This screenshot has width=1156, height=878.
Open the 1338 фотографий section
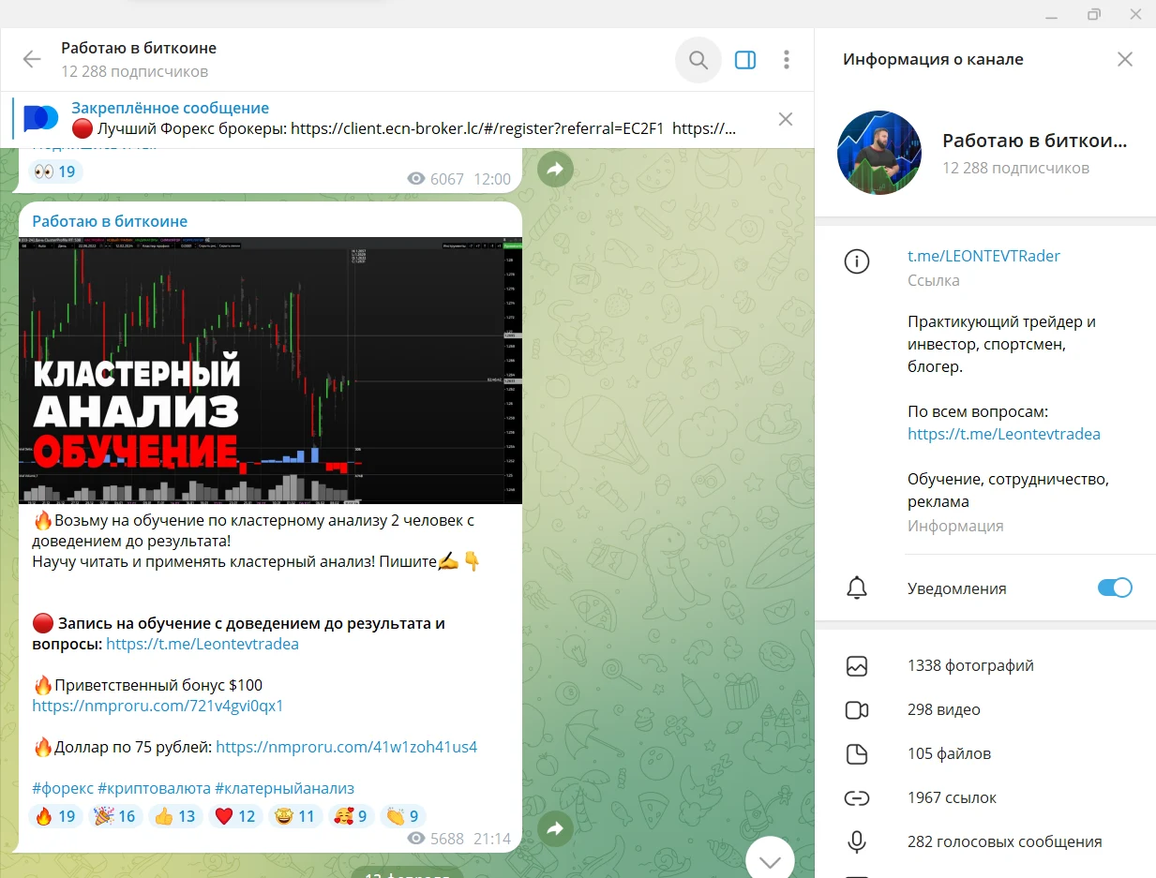(x=985, y=666)
